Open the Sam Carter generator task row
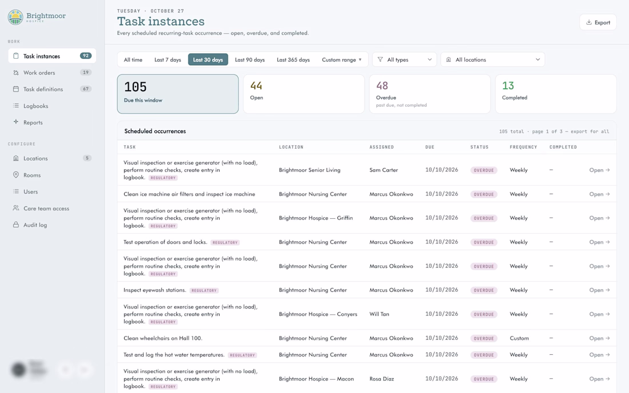 click(x=367, y=170)
